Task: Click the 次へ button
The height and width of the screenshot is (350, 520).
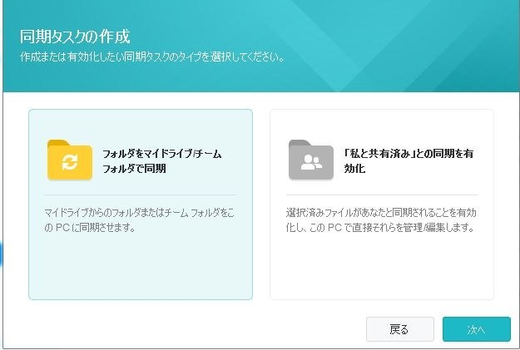Action: coord(477,329)
